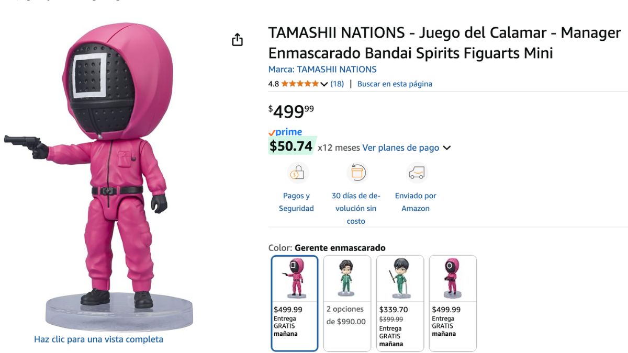Image resolution: width=628 pixels, height=353 pixels.
Task: Expand the Ver planes de pago chevron
Action: (446, 148)
